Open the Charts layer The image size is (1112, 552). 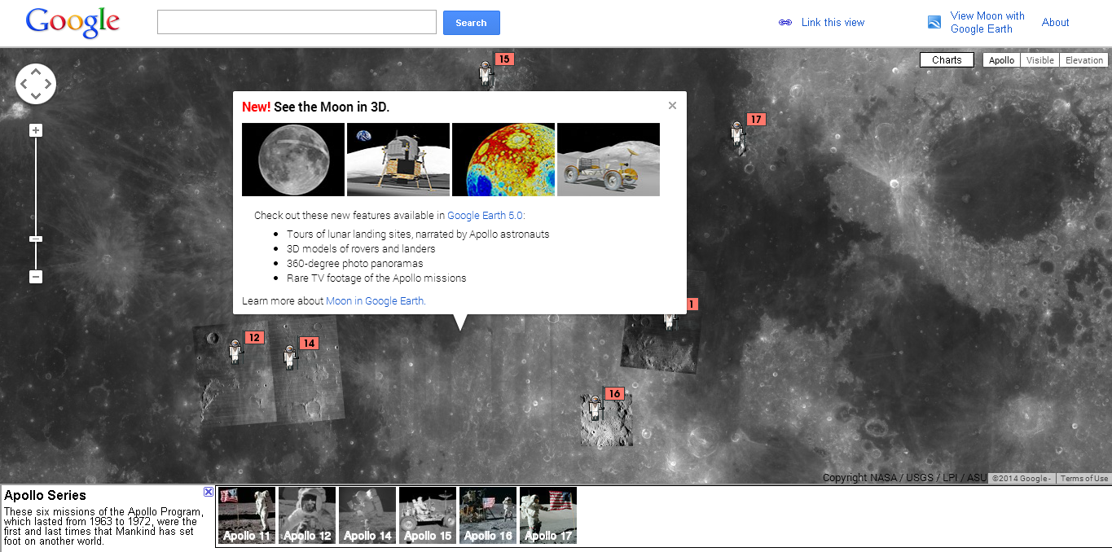[x=947, y=60]
